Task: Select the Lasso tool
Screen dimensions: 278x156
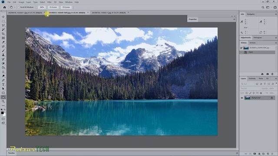Action: [x=3, y=25]
